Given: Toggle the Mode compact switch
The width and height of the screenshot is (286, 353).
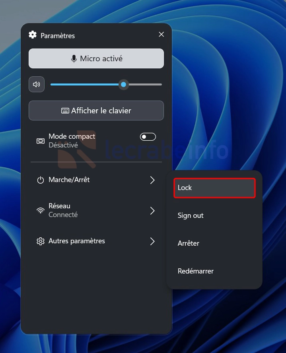Looking at the screenshot, I should coord(148,137).
